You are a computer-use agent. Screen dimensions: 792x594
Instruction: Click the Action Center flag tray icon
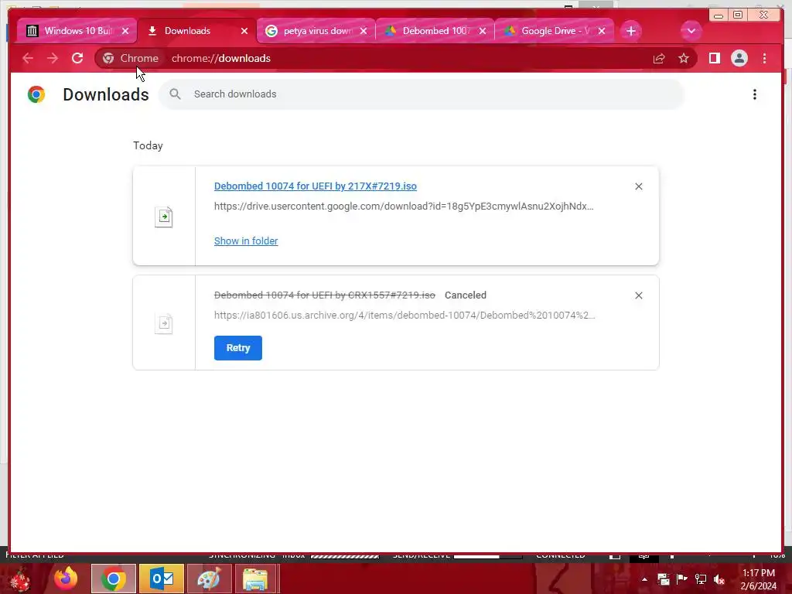tap(682, 579)
